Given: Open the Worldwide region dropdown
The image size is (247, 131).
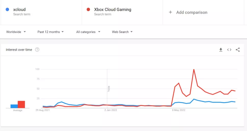Looking at the screenshot, I should click(x=16, y=32).
